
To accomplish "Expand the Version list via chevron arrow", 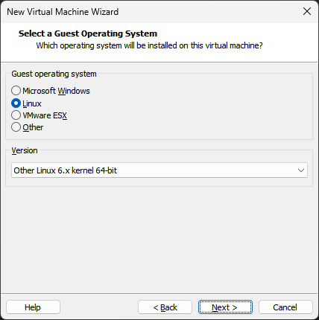I will click(301, 170).
